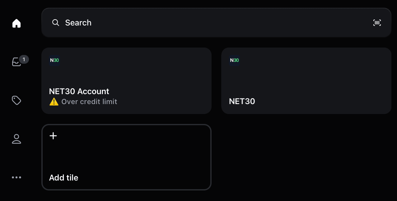Select the offers tag icon in sidebar

click(16, 100)
